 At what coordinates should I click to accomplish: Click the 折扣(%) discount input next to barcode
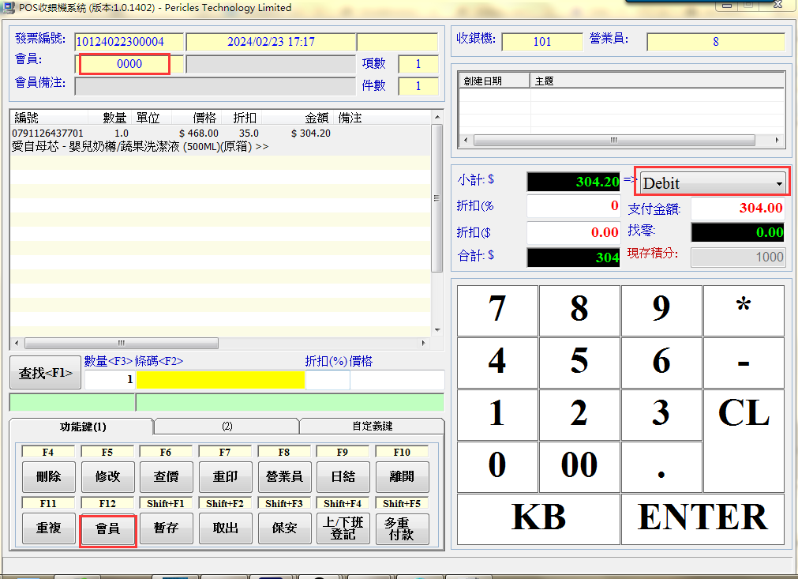click(328, 380)
